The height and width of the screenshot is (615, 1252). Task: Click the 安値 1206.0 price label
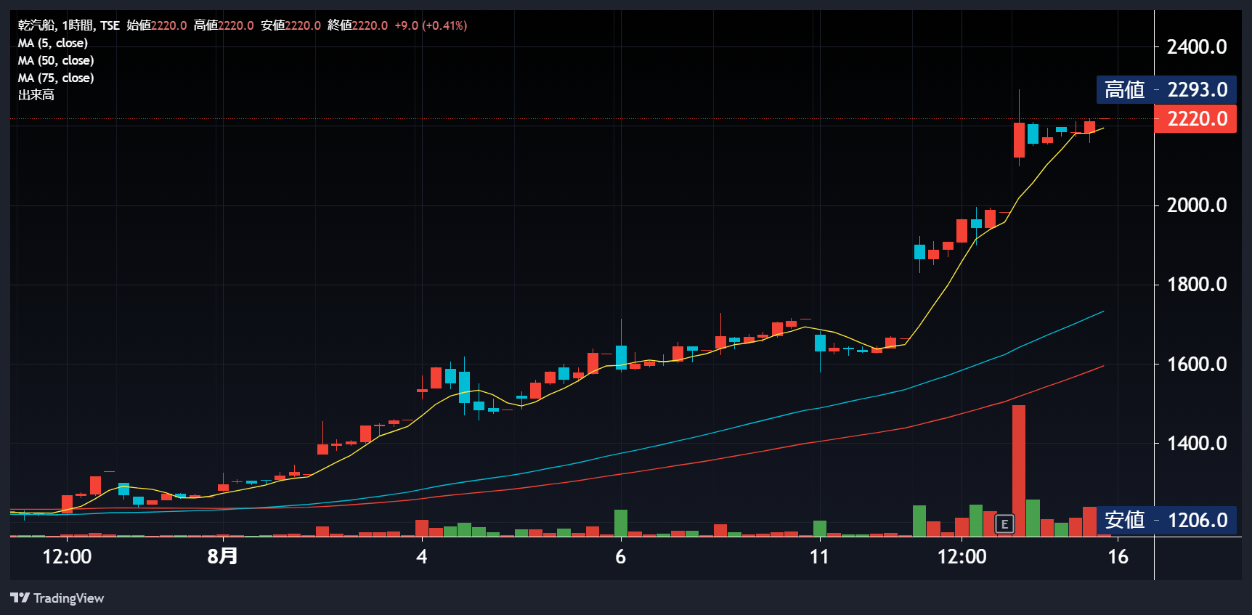point(1166,520)
